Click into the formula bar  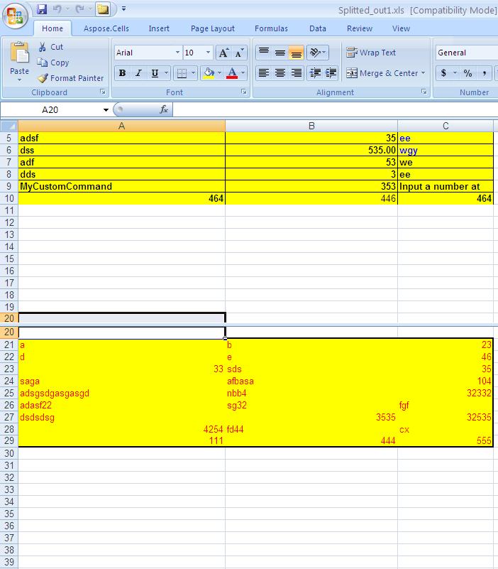tap(336, 109)
